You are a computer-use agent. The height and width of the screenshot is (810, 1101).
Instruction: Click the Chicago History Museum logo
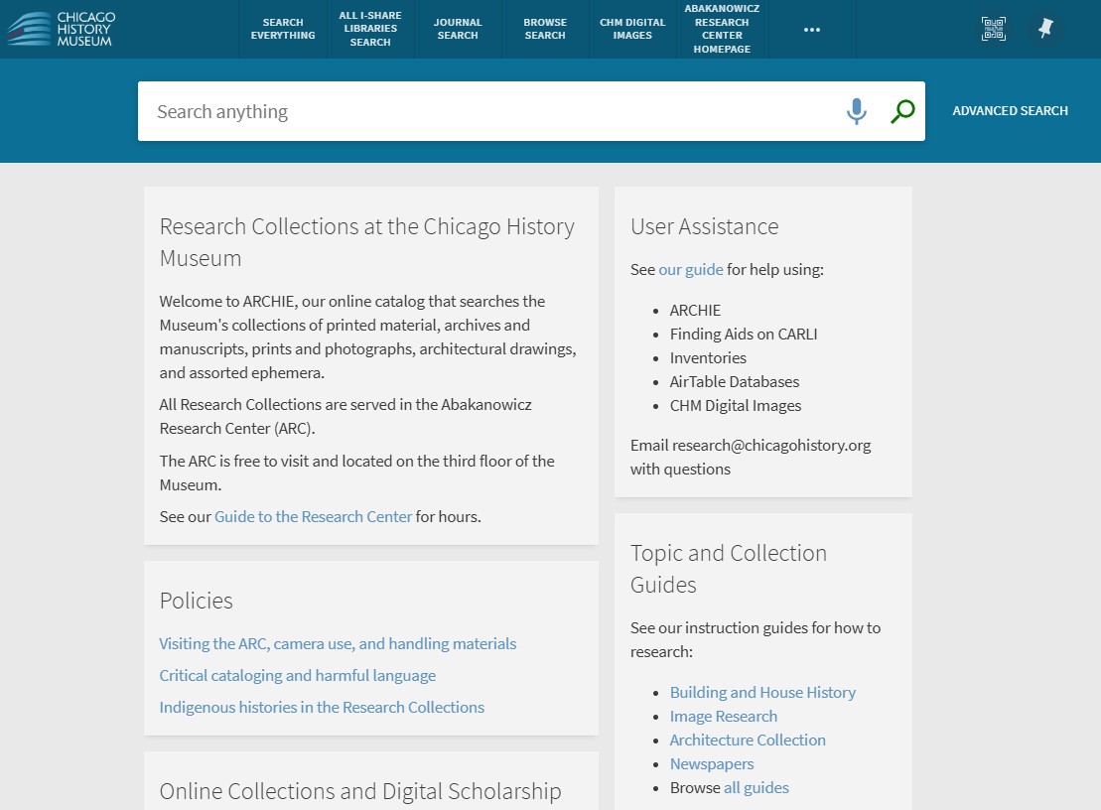[x=62, y=29]
